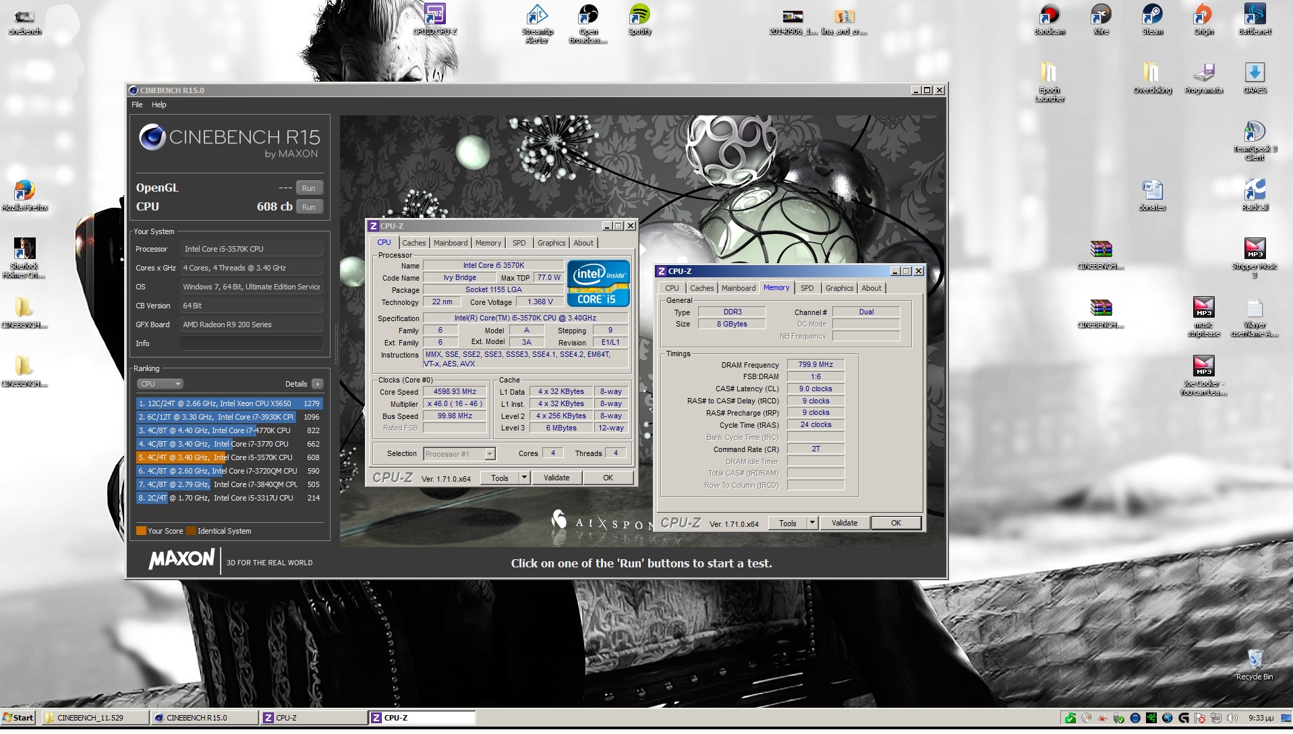Viewport: 1293px width, 734px height.
Task: Open Graphics tab in left CPU-Z window
Action: click(552, 243)
